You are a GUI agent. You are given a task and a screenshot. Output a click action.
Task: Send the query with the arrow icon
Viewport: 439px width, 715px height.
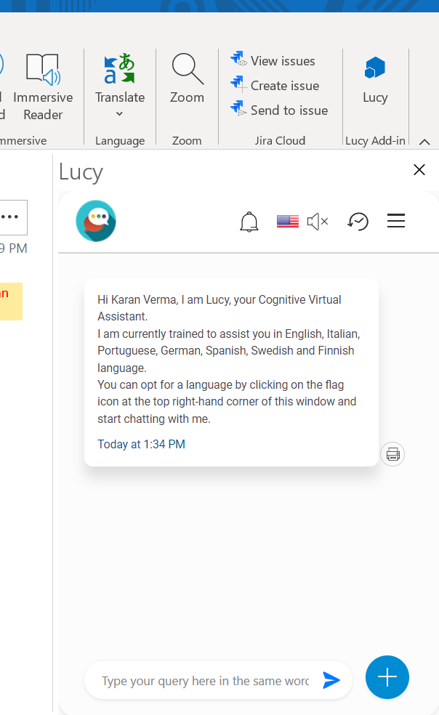[331, 680]
